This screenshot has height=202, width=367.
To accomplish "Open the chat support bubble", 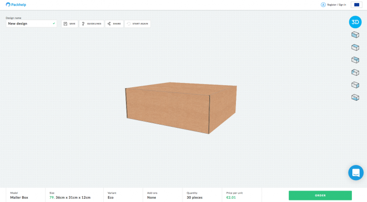I will [x=356, y=173].
